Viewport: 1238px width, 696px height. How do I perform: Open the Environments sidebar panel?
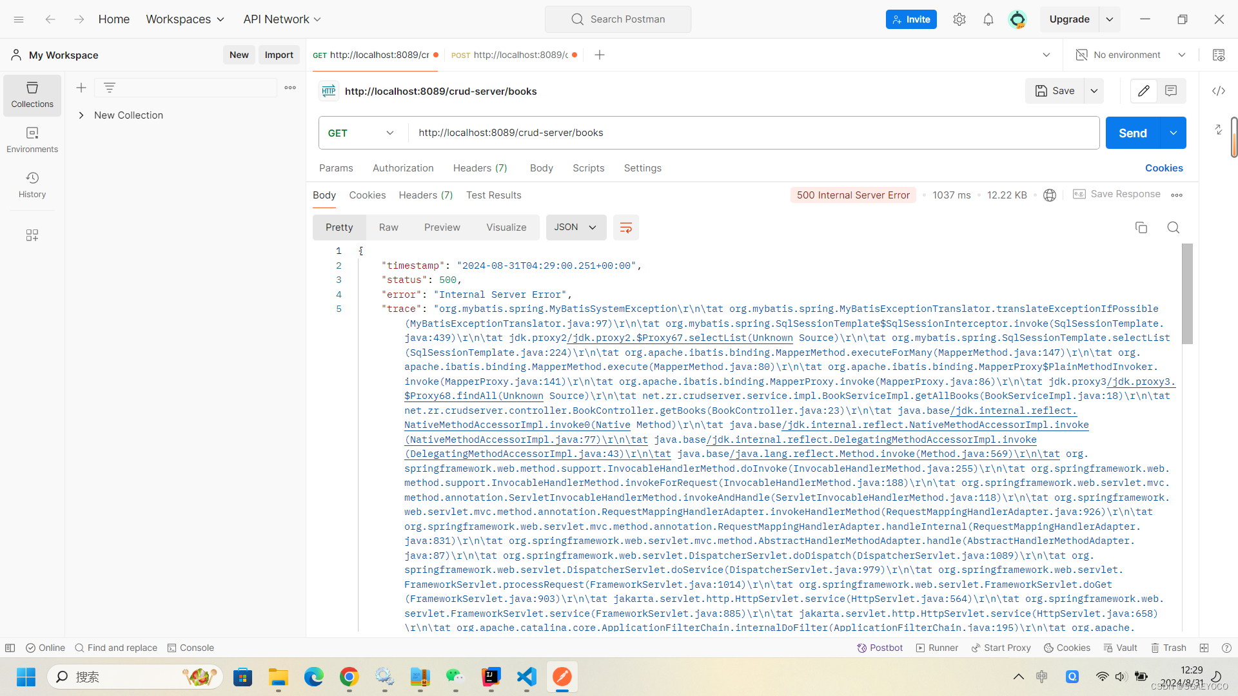(32, 139)
